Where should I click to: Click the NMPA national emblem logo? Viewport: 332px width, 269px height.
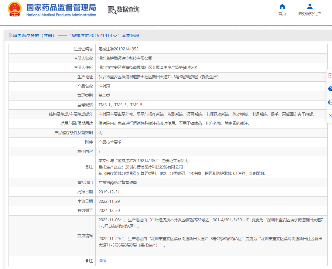[15, 9]
